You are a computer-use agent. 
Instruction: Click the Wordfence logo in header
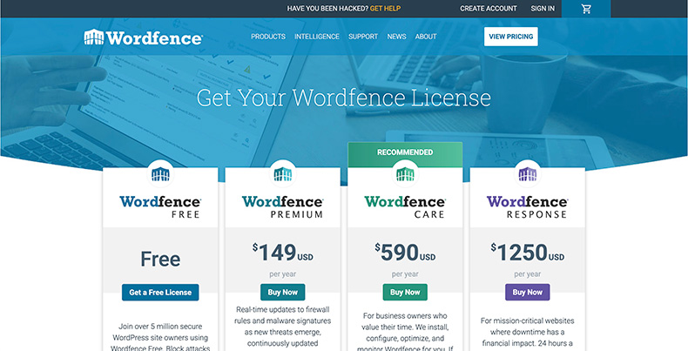click(x=143, y=37)
